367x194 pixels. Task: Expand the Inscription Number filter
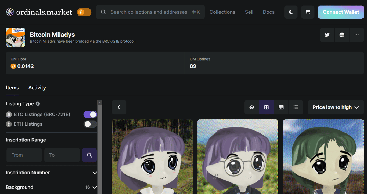(51, 173)
